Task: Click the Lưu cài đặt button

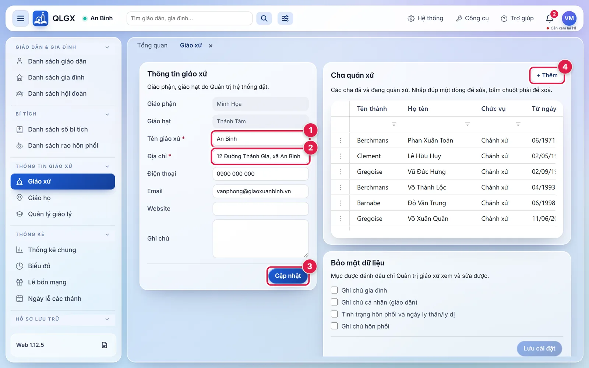Action: coord(539,348)
